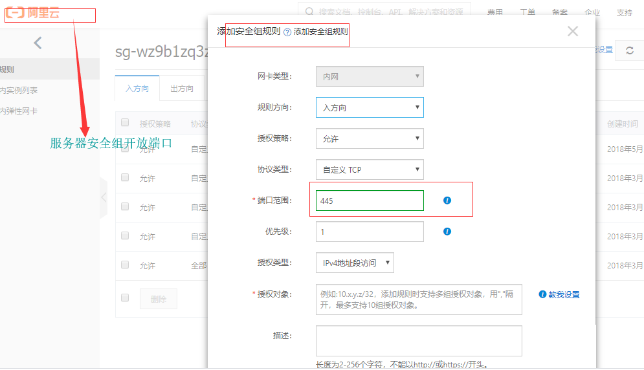Collapse the sidebar using the handle arrow
The image size is (644, 370).
104,197
